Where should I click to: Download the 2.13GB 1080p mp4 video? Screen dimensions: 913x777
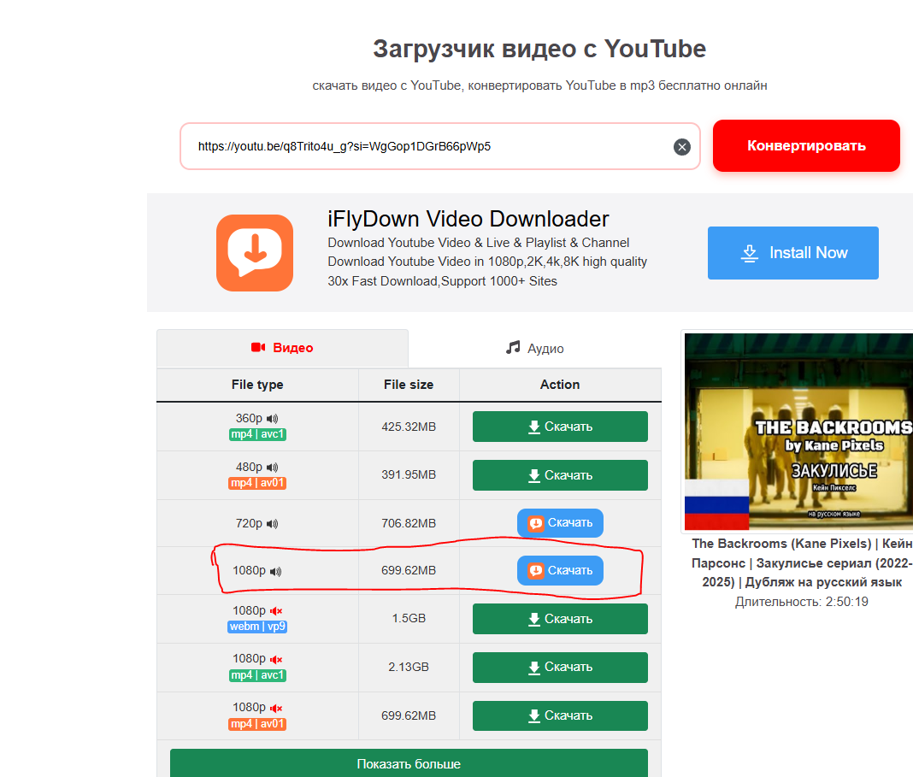click(560, 667)
